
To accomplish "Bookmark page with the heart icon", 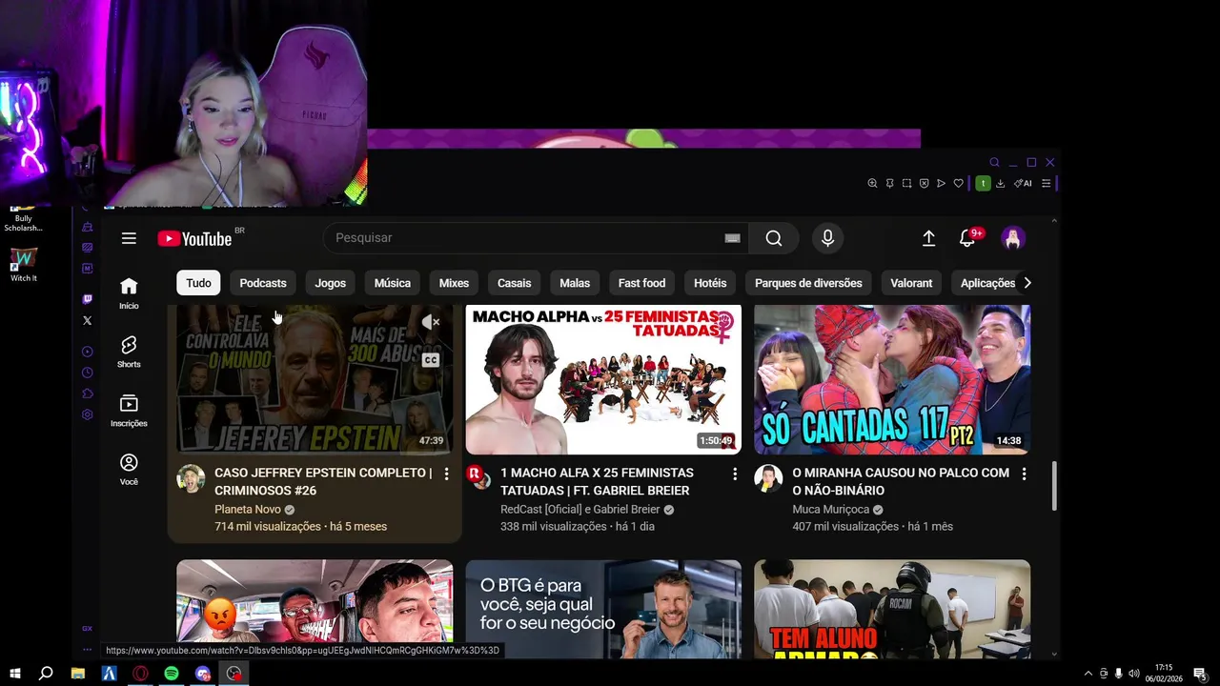I will click(958, 183).
